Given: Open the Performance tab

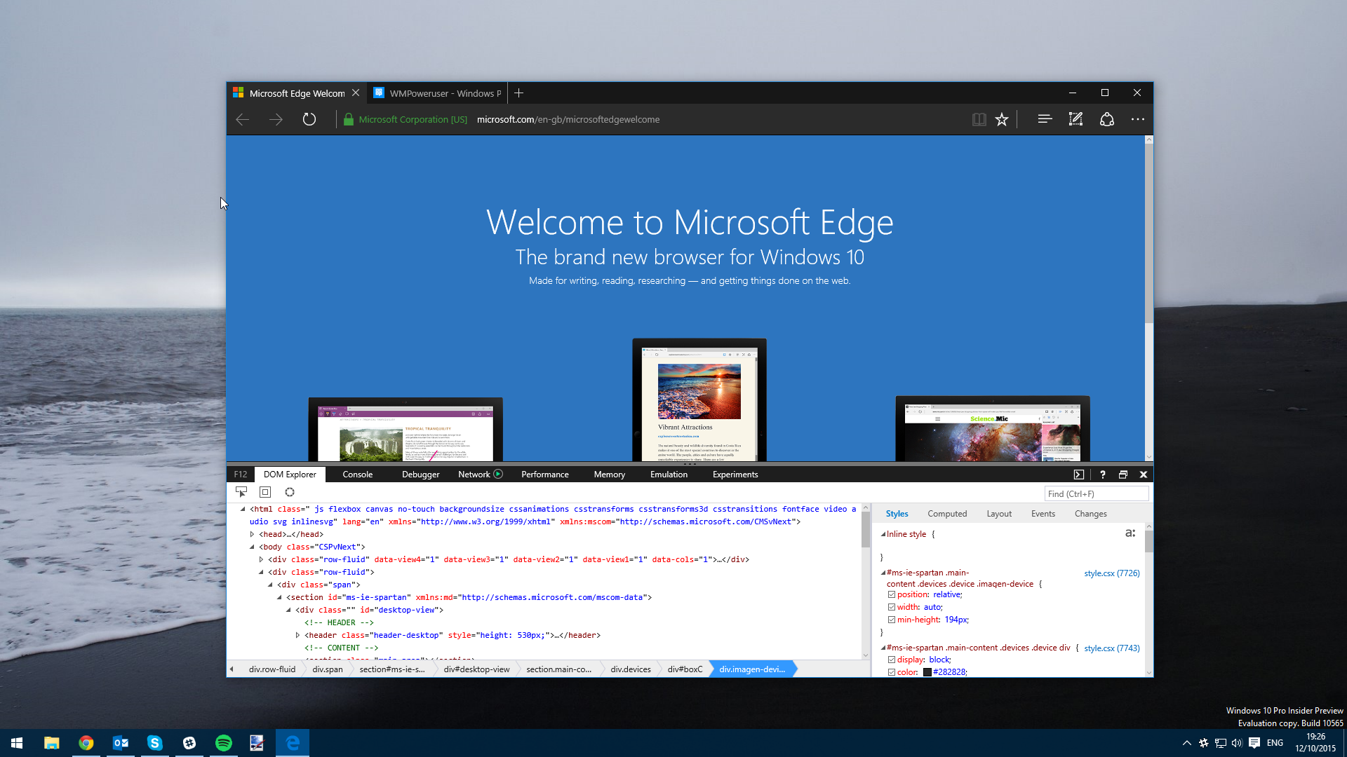Looking at the screenshot, I should [544, 475].
